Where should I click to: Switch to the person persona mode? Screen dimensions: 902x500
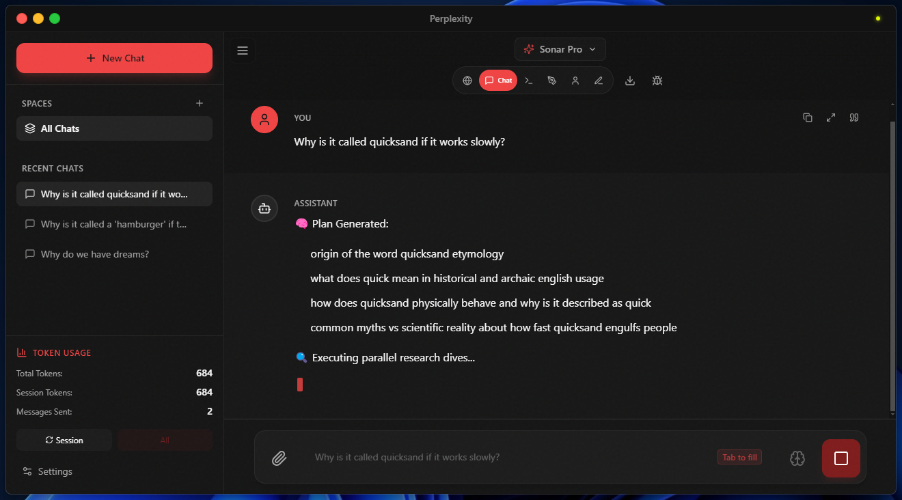click(x=575, y=81)
